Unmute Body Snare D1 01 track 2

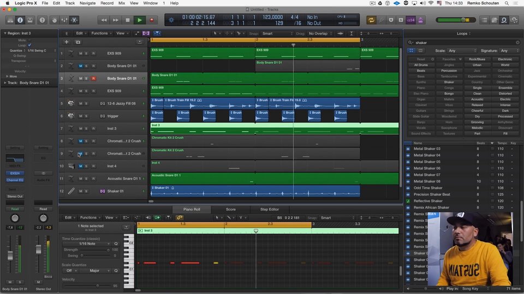pyautogui.click(x=81, y=66)
